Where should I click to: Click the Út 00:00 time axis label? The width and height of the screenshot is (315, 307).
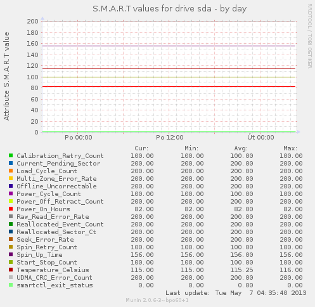[x=260, y=138]
